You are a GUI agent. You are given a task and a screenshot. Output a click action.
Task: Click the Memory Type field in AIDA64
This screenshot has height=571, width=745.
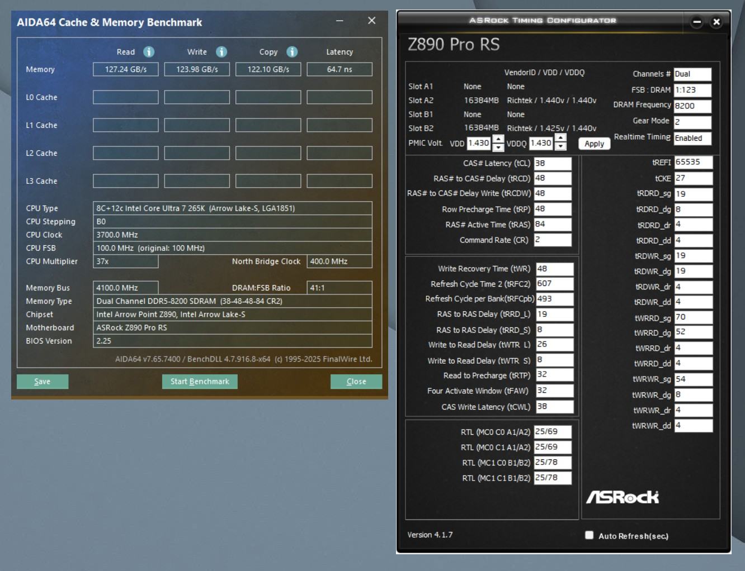233,301
